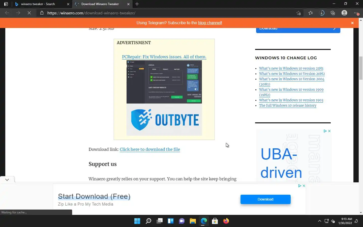Open Task View on the taskbar
This screenshot has width=363, height=227.
(160, 221)
